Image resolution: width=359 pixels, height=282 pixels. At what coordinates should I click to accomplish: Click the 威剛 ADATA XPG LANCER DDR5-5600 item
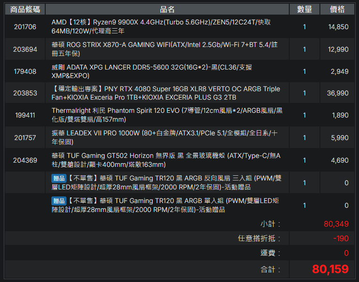[152, 71]
